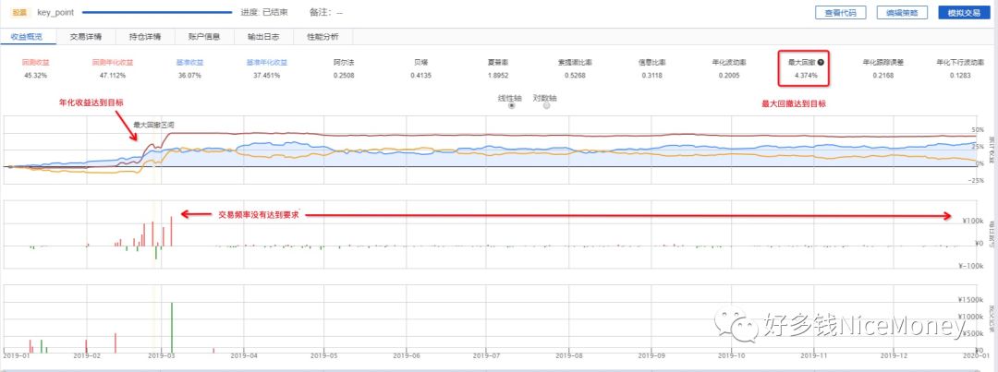
Task: Click the 2019-07 x-axis label
Action: [x=488, y=357]
